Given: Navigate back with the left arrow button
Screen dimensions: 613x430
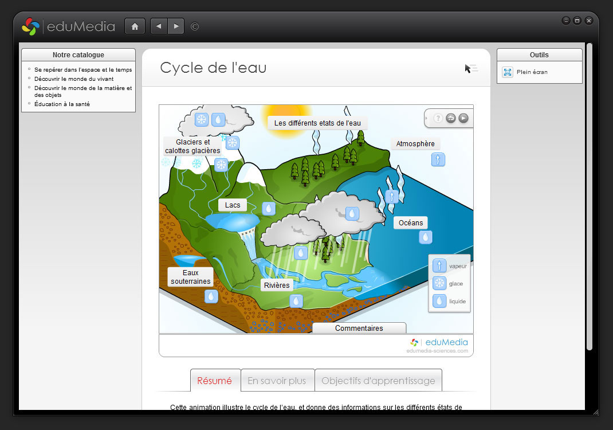Looking at the screenshot, I should pyautogui.click(x=159, y=26).
